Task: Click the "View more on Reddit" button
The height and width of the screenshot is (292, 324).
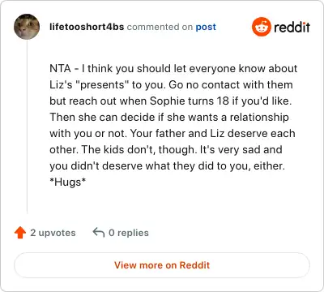Action: 162,265
